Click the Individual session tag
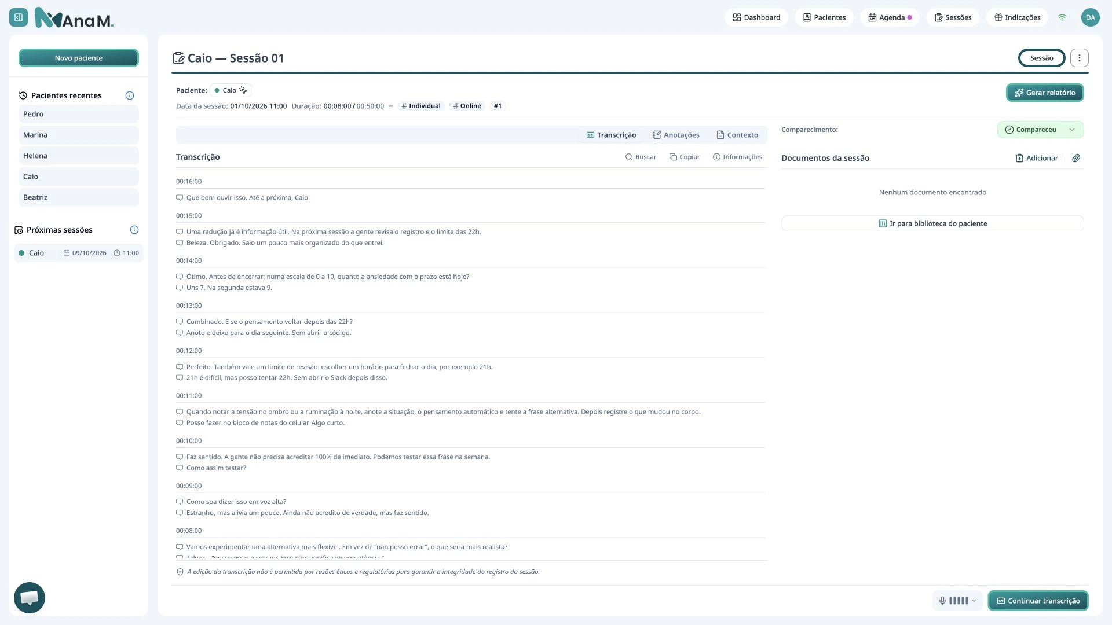Image resolution: width=1112 pixels, height=625 pixels. [421, 106]
